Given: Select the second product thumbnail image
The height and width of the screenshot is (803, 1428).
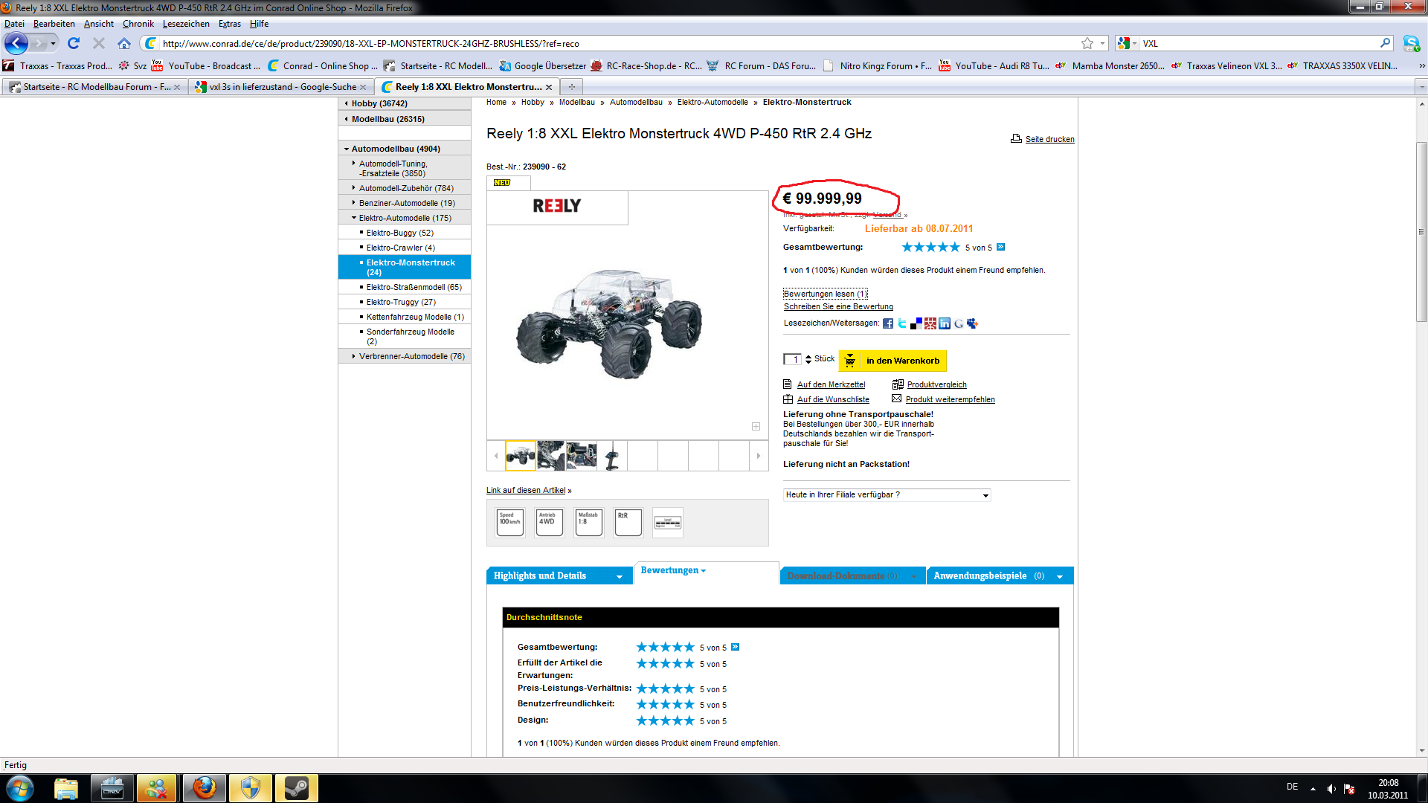Looking at the screenshot, I should [x=551, y=455].
